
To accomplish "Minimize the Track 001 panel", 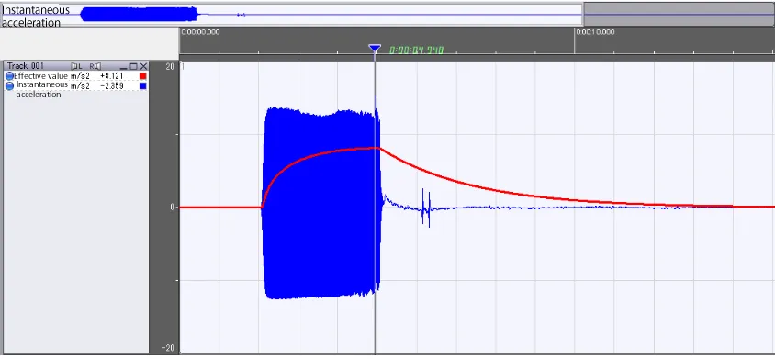I will (x=124, y=66).
